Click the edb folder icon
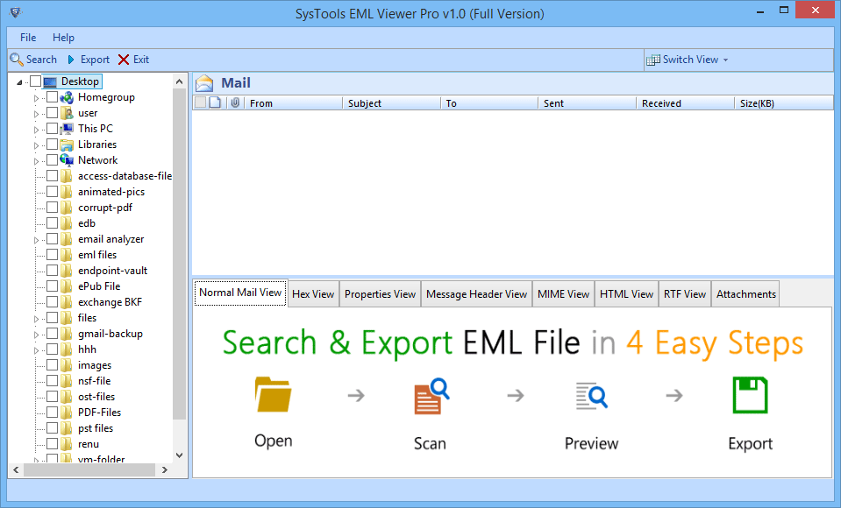 (x=67, y=223)
